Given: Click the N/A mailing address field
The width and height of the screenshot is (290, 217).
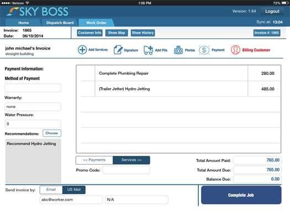Looking at the screenshot, I should click(136, 200).
